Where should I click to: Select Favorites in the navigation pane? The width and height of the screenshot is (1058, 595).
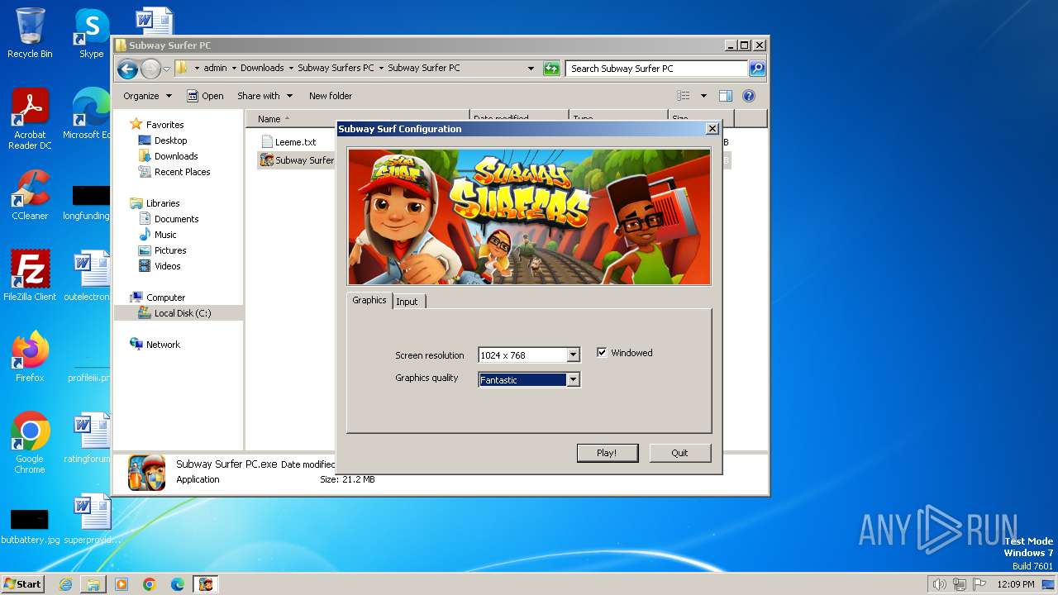tap(164, 125)
